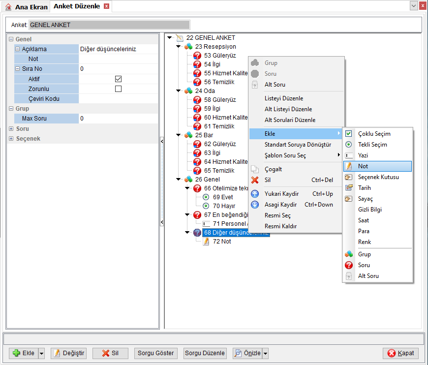Click the Anket name input field

(x=109, y=25)
